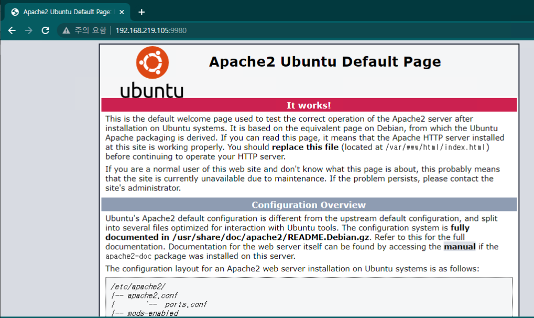Click the /etc/apache2/ line in the tree
The height and width of the screenshot is (318, 534).
tap(138, 287)
